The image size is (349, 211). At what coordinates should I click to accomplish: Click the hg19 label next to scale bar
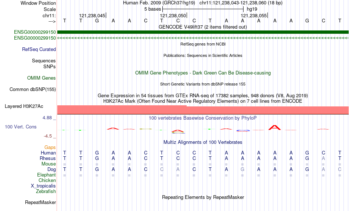(252, 9)
